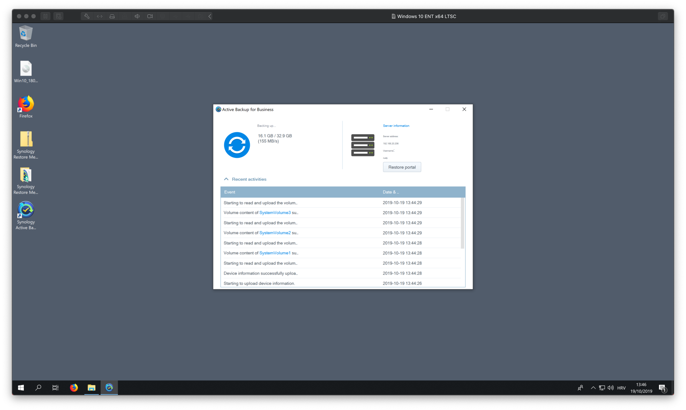Image resolution: width=686 pixels, height=410 pixels.
Task: Open the SystemVolume2 link
Action: tap(275, 233)
